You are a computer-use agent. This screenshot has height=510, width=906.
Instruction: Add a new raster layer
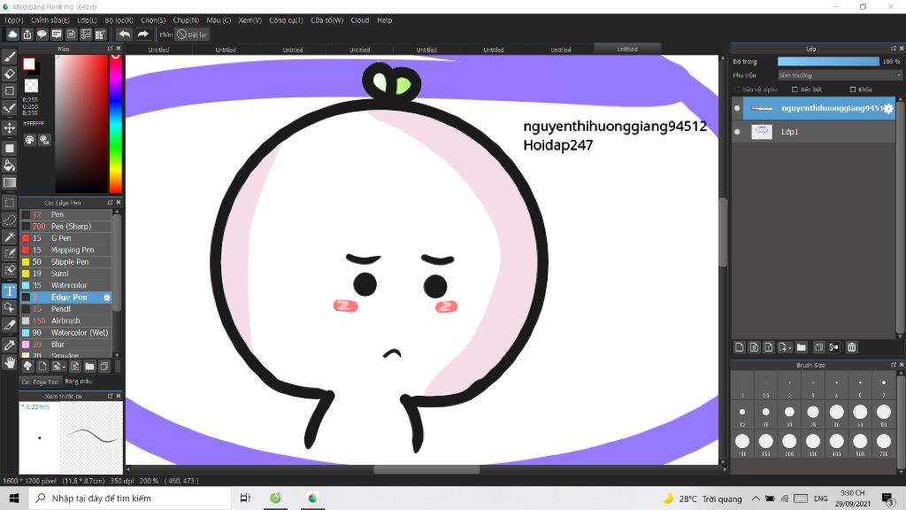pos(739,347)
